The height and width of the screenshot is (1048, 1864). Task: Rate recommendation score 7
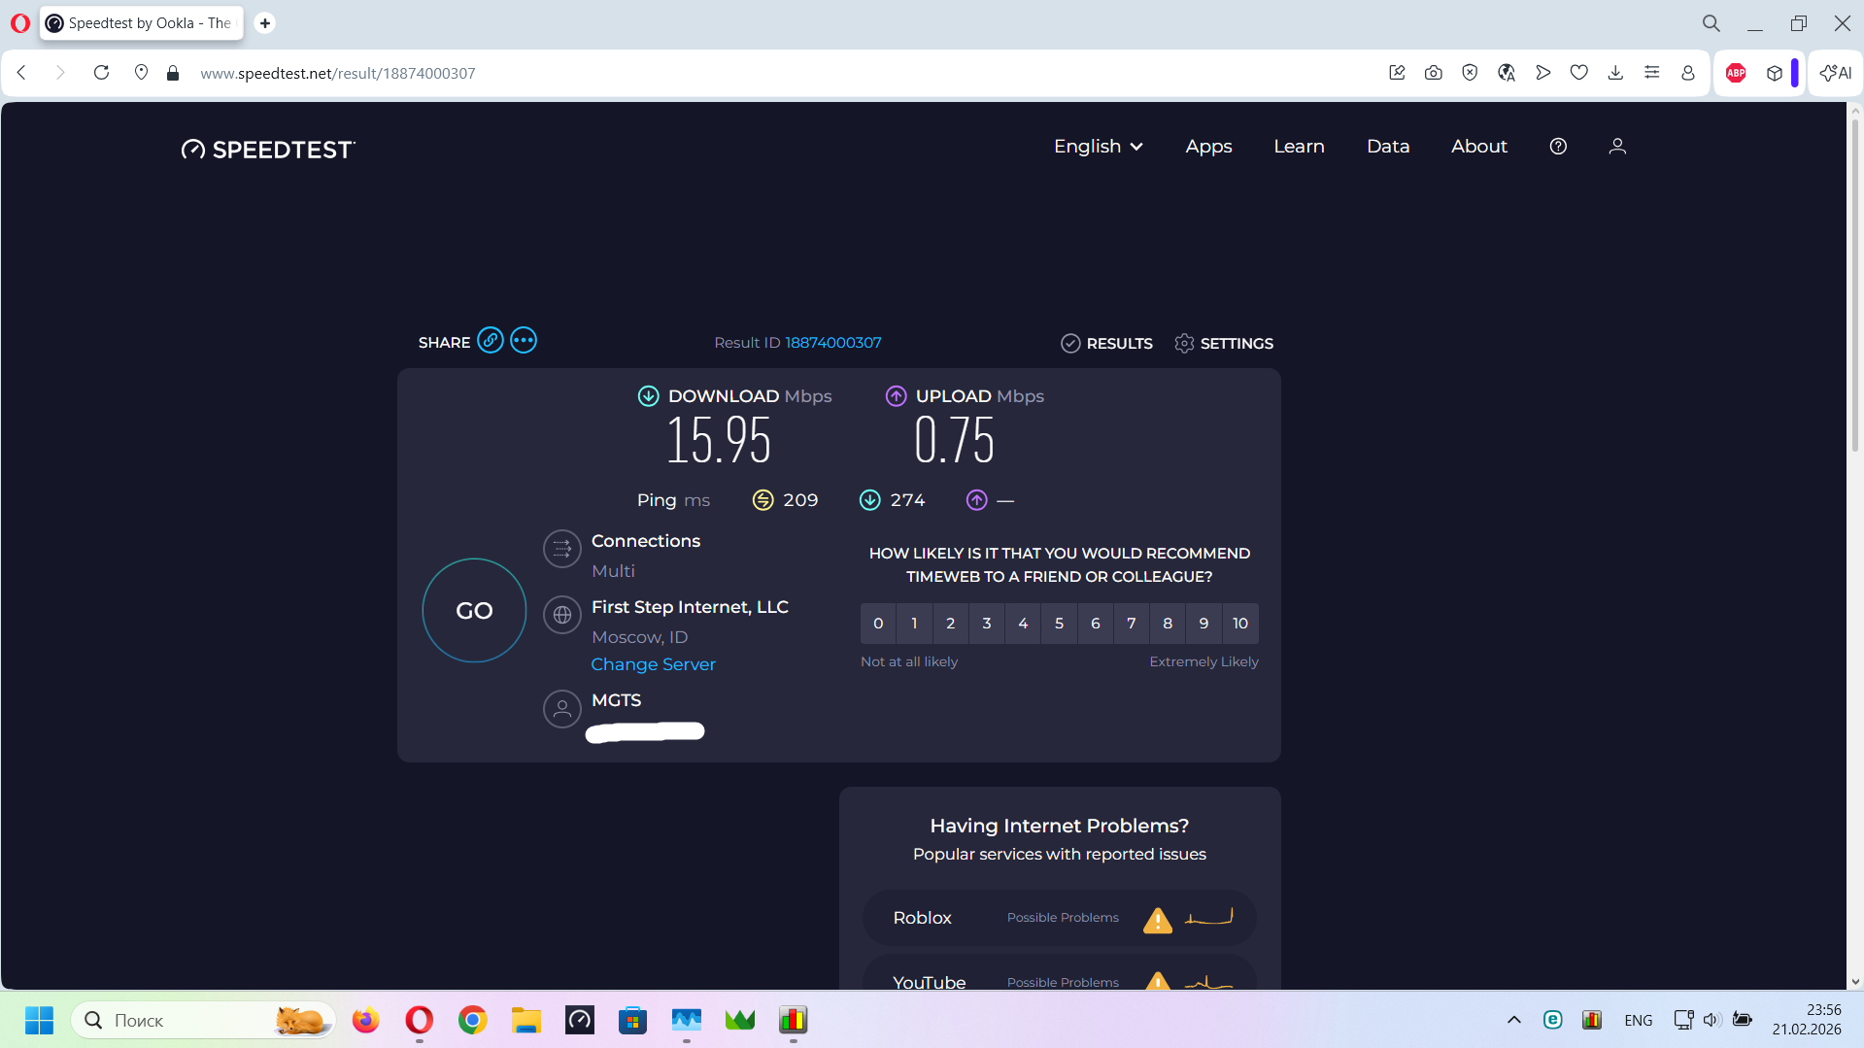(1132, 624)
